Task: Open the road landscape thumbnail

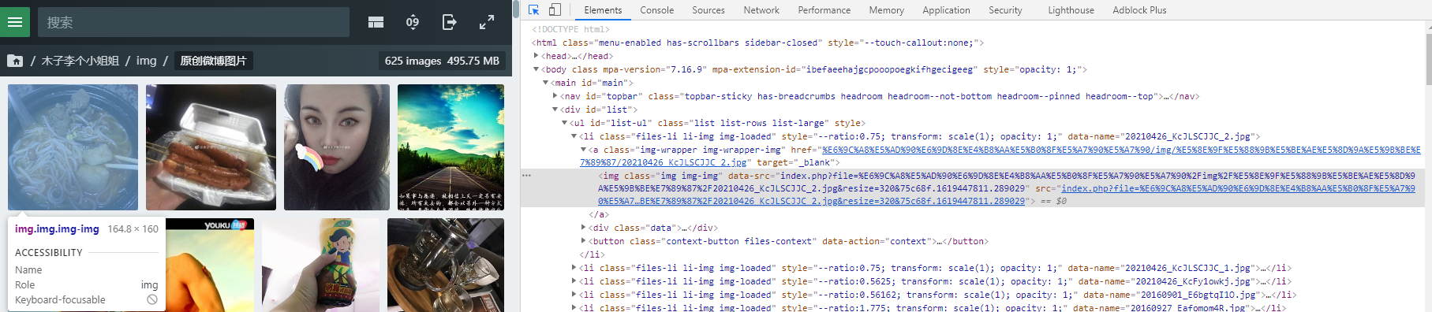Action: pos(451,147)
